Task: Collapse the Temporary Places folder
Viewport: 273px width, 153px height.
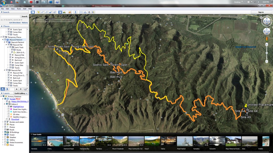Action: pos(1,37)
